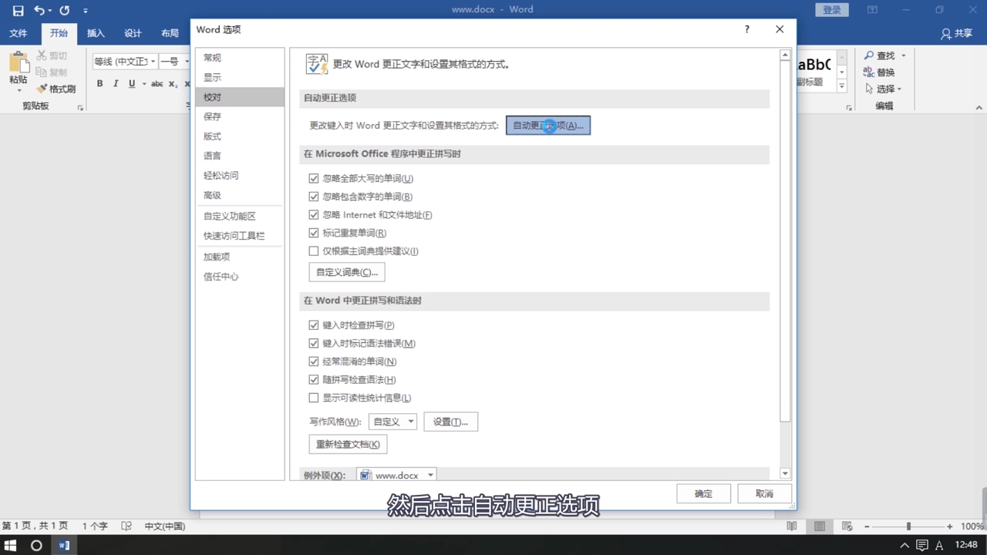Toggle Bold formatting button
987x555 pixels.
(x=99, y=84)
